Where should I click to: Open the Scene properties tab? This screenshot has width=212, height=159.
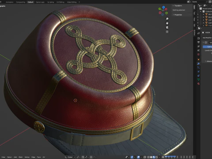pyautogui.click(x=198, y=50)
